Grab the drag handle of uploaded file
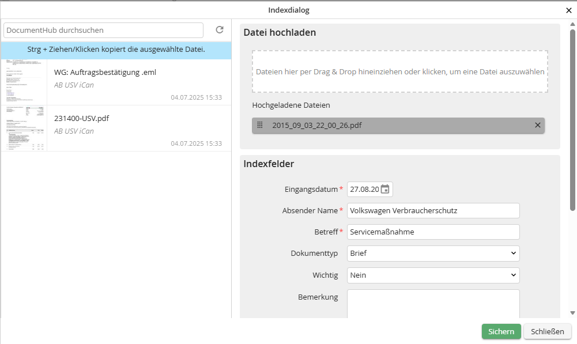 pyautogui.click(x=260, y=125)
